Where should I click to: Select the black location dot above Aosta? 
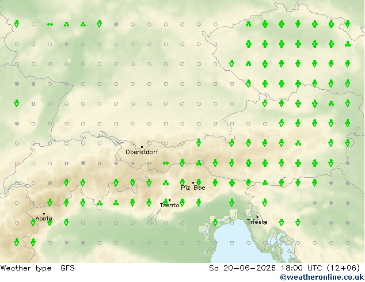pyautogui.click(x=44, y=214)
